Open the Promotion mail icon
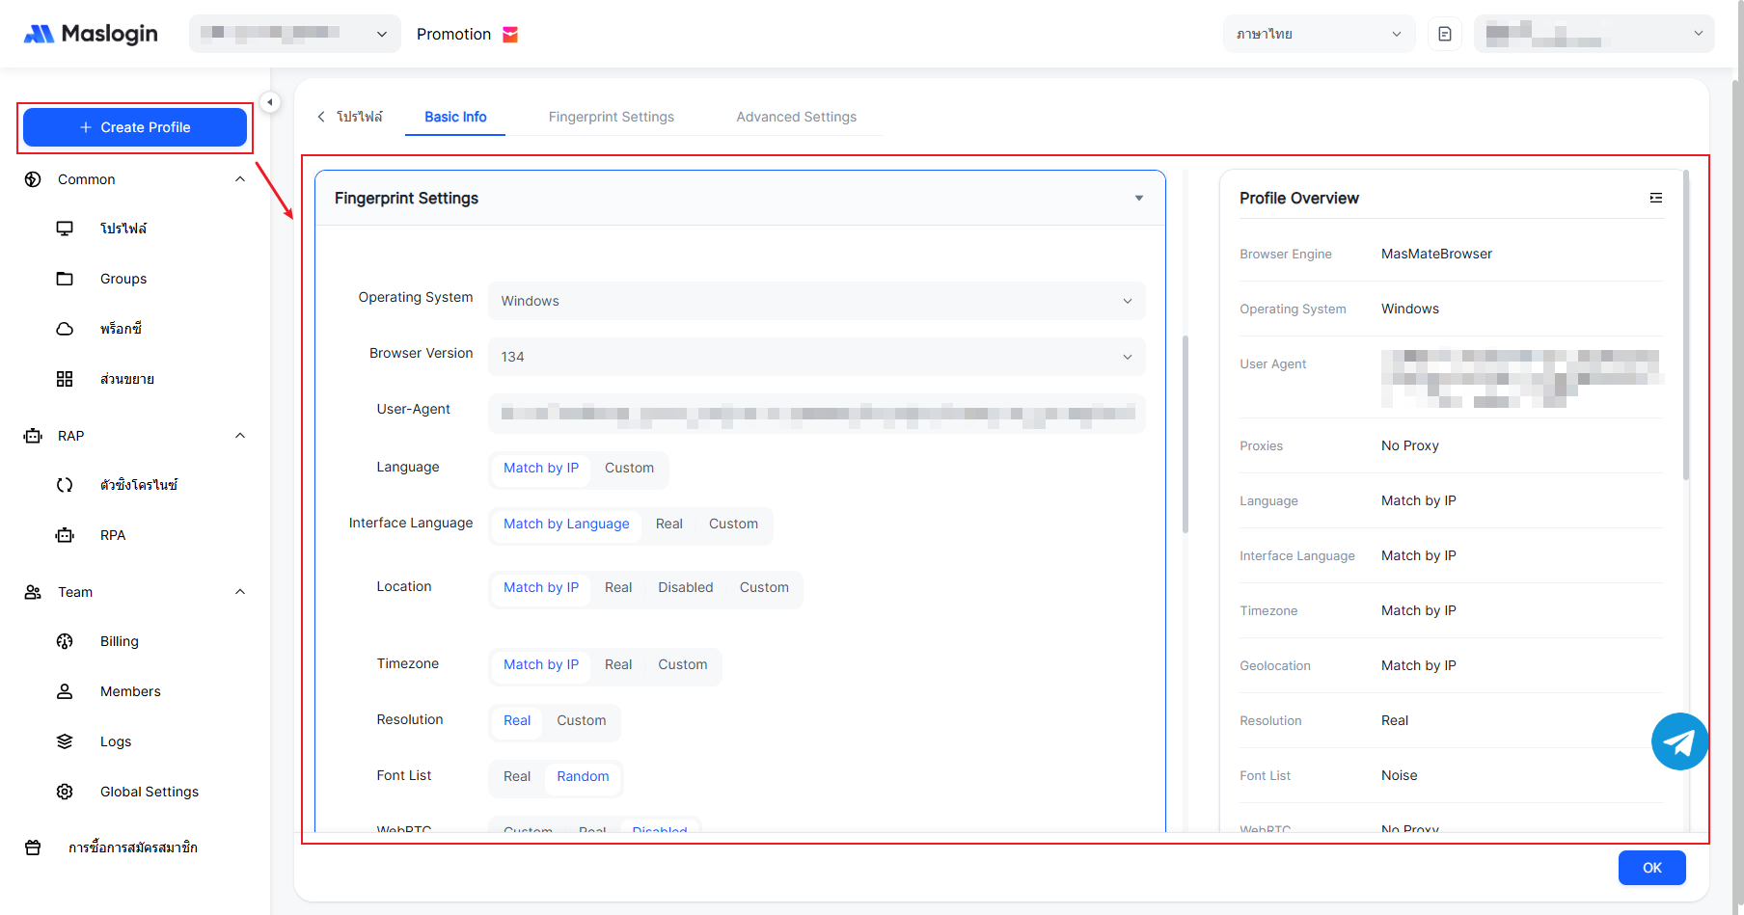This screenshot has height=915, width=1744. [510, 35]
